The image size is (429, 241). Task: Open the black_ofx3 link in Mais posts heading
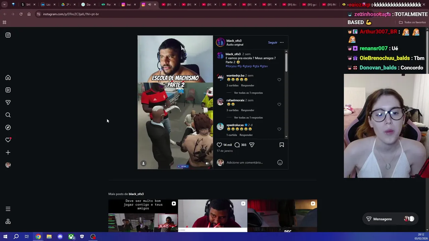coord(136,194)
